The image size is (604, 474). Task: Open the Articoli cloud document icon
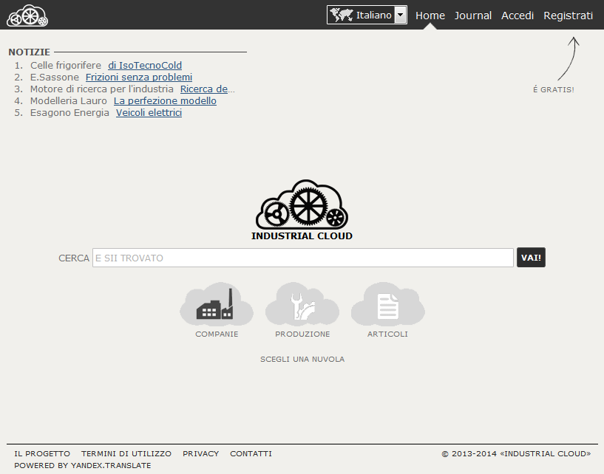(387, 304)
